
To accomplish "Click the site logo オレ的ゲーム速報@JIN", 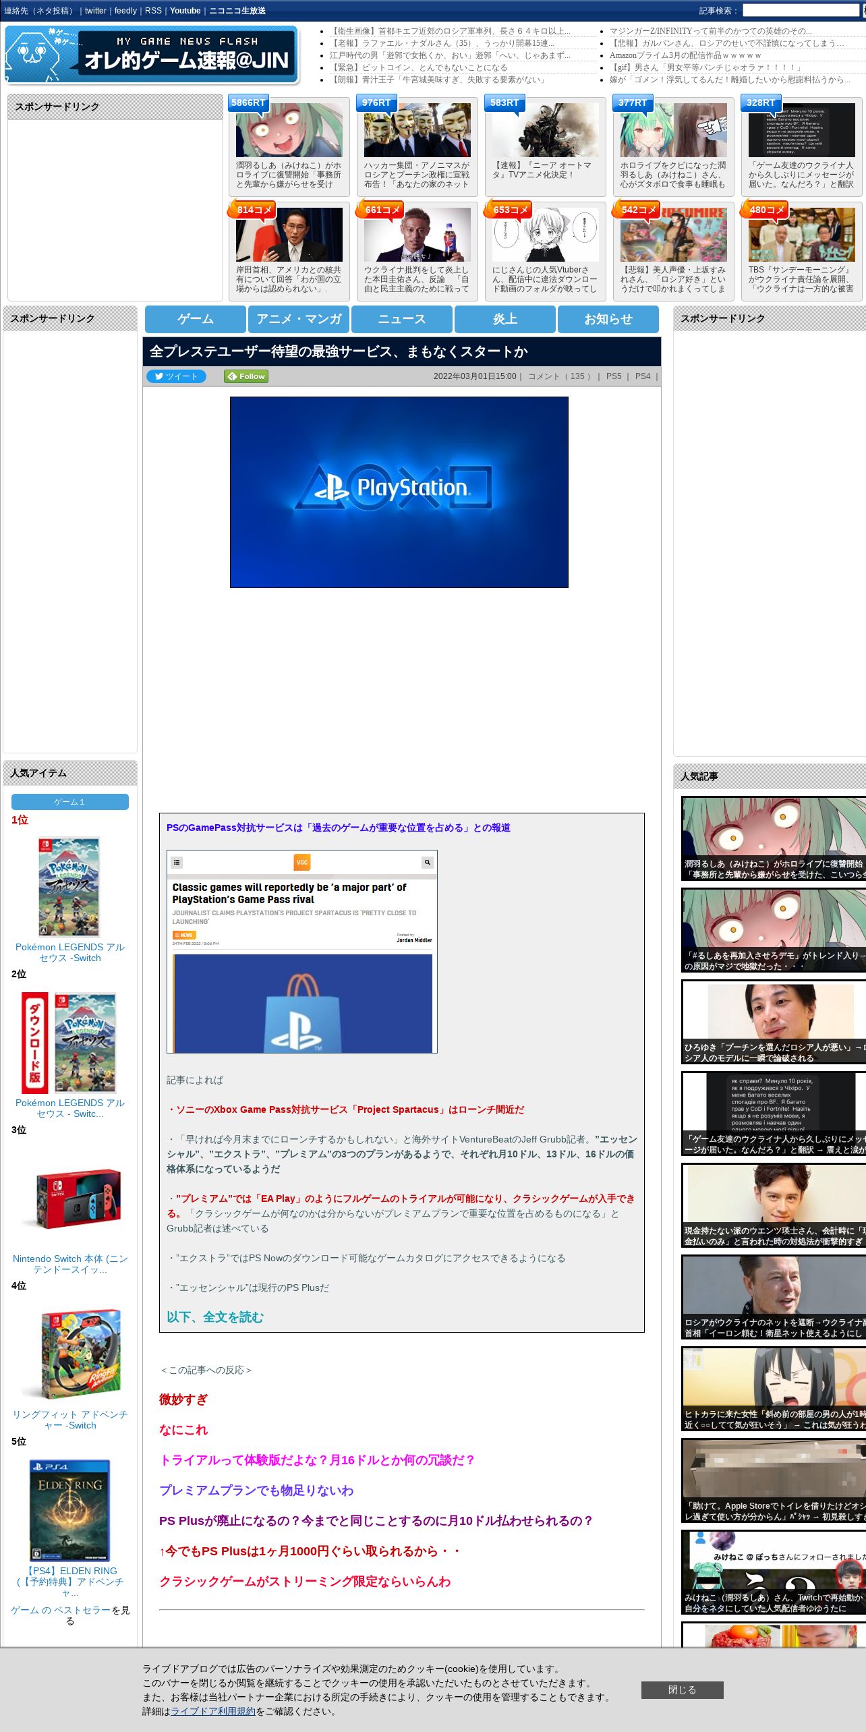I will click(151, 54).
